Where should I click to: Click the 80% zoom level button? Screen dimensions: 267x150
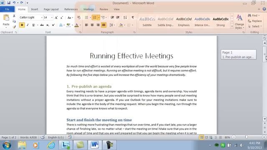(227, 137)
